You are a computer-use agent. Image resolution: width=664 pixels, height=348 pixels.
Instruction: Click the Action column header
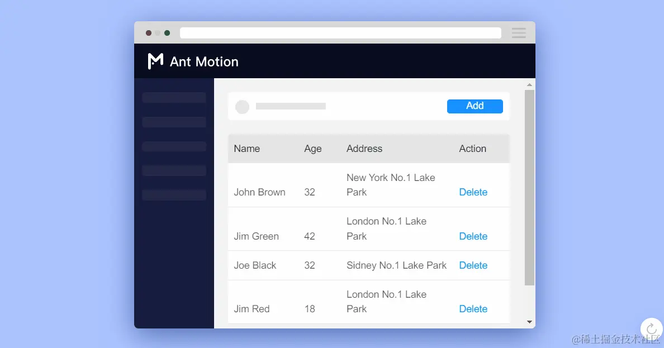[473, 149]
